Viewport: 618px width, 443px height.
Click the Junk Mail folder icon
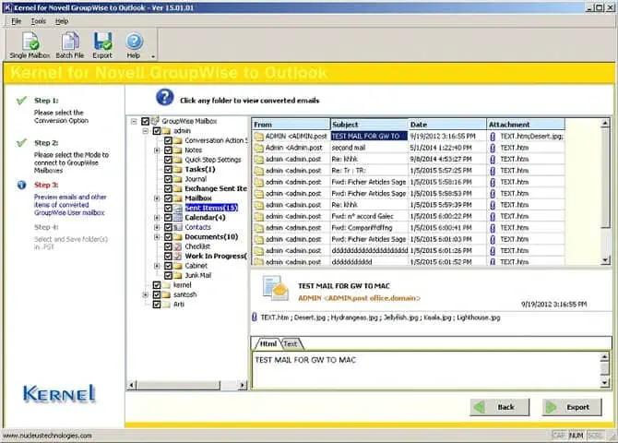178,275
